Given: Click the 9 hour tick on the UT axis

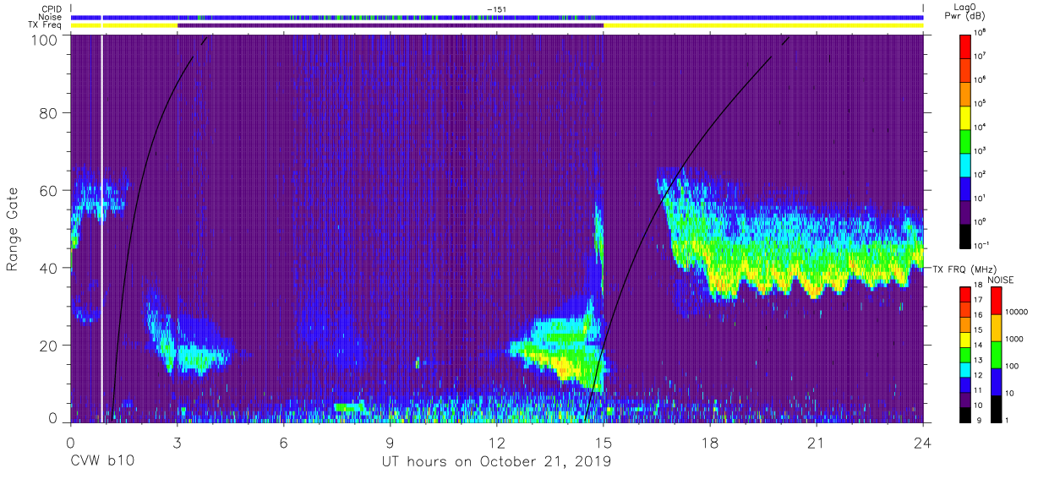Looking at the screenshot, I should click(x=390, y=444).
